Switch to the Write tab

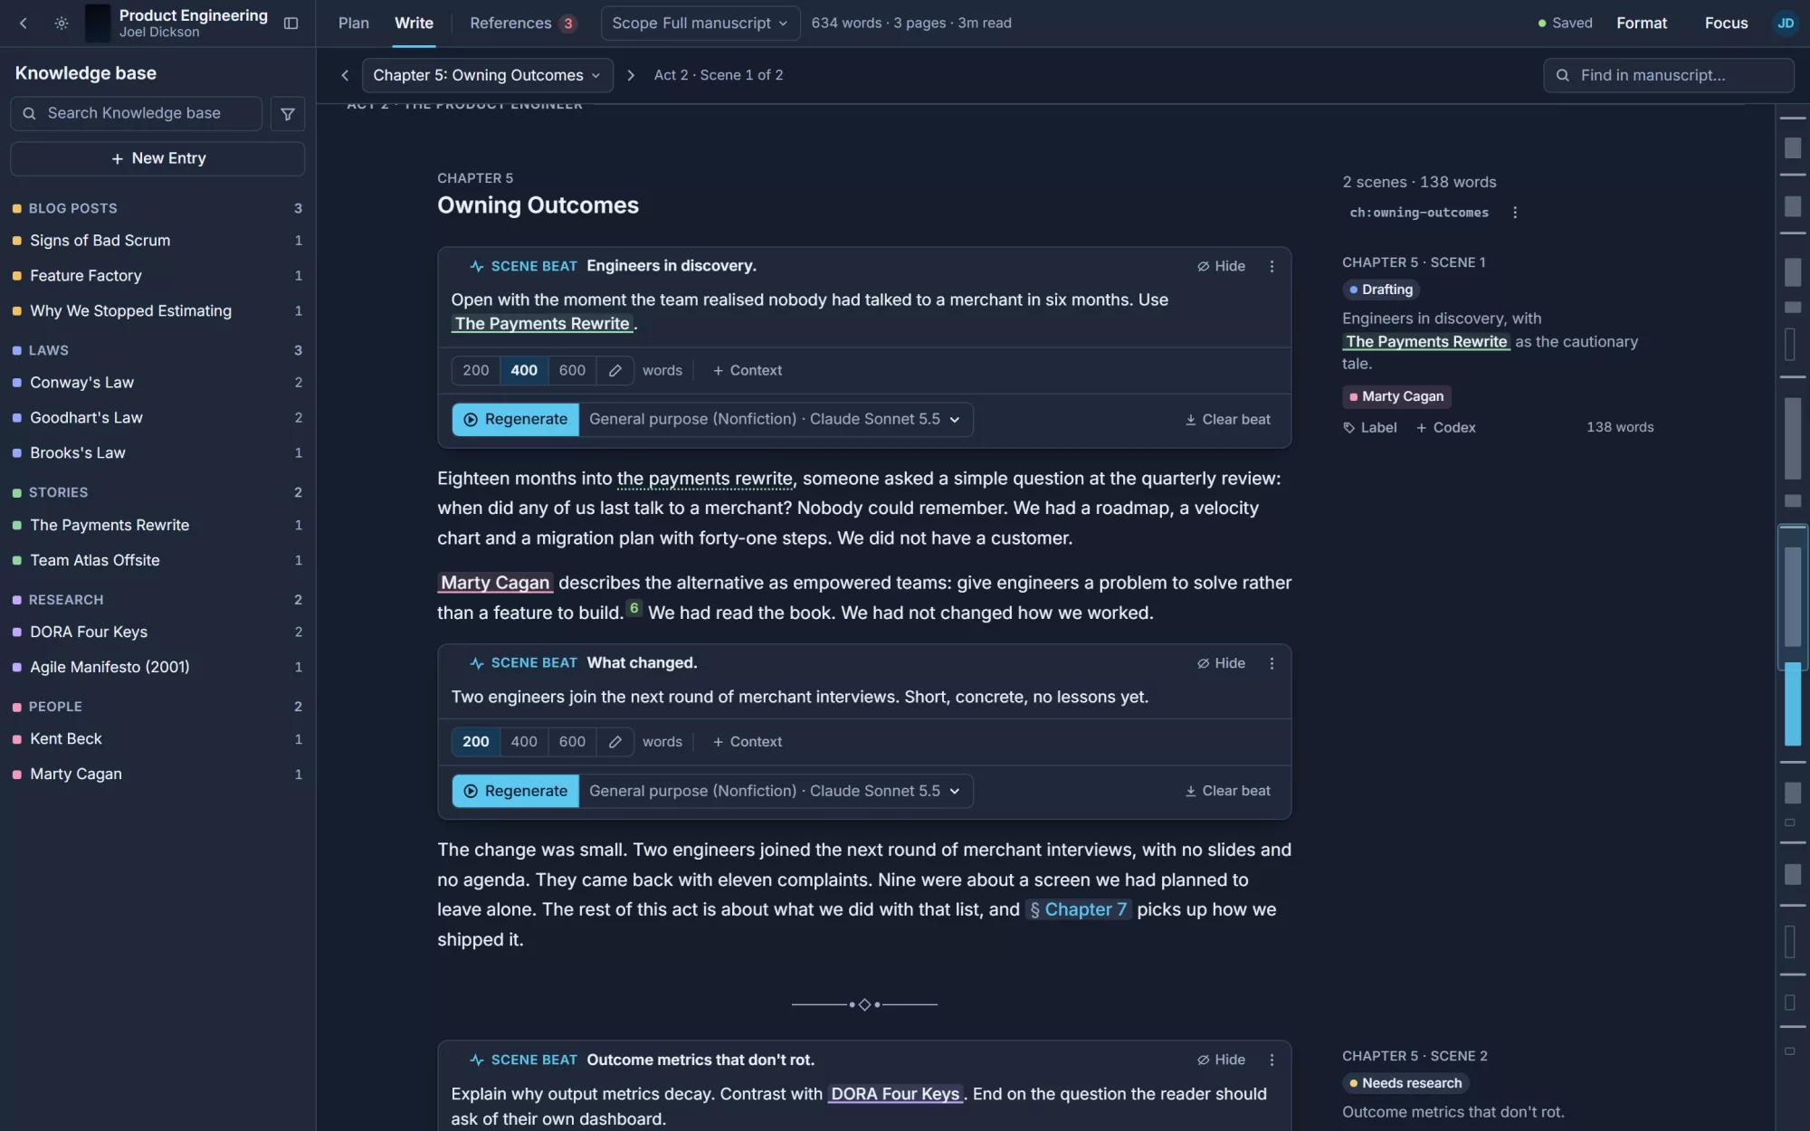414,24
